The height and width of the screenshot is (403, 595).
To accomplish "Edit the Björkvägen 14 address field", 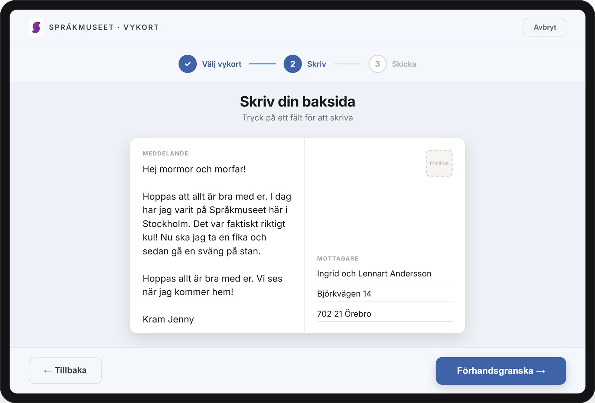I will click(x=385, y=294).
